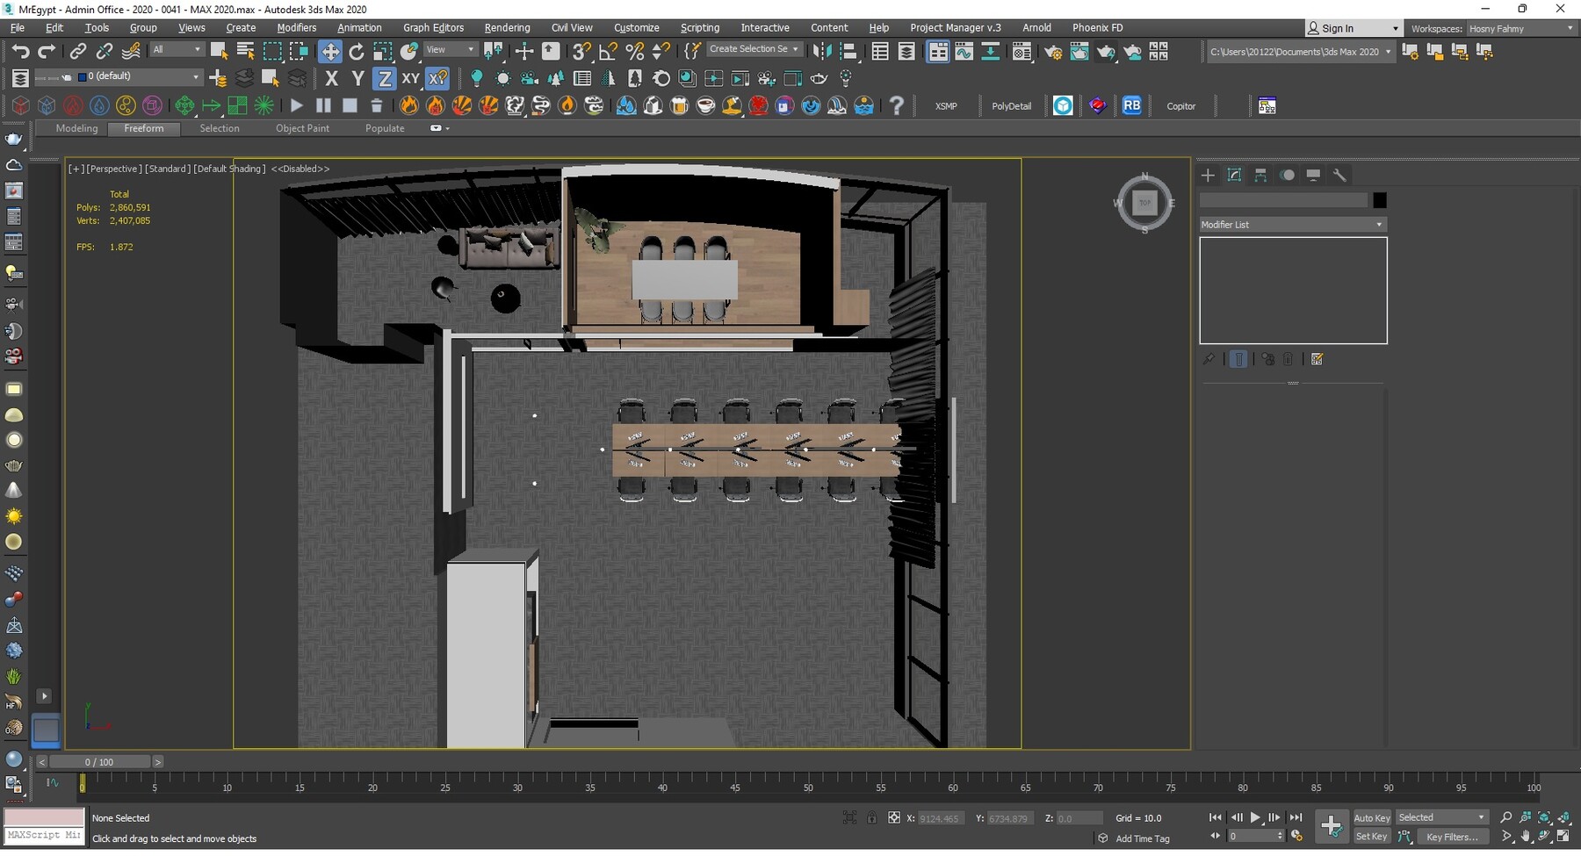
Task: Expand the Modifier List dropdown
Action: pyautogui.click(x=1292, y=225)
